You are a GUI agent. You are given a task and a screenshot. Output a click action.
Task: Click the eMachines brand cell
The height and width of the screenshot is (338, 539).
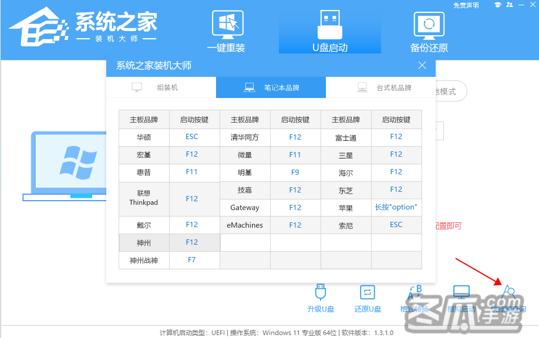coord(245,225)
